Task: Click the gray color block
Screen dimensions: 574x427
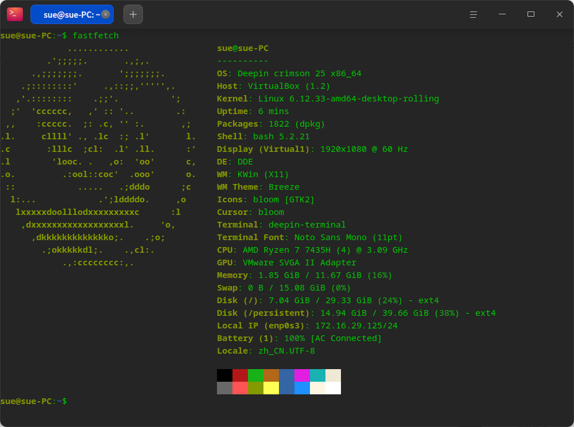Action: tap(224, 388)
